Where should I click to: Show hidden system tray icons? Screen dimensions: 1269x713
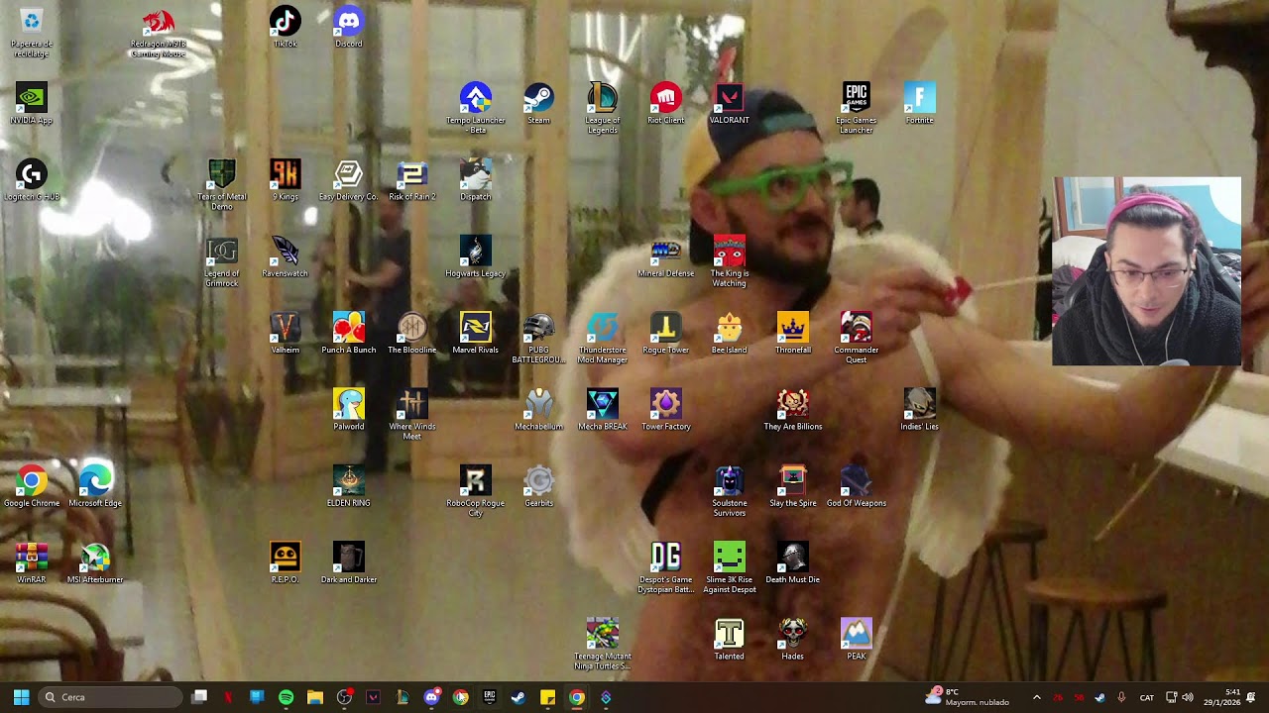[x=1037, y=697]
